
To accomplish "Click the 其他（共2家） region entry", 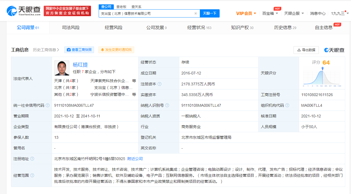I will pos(66,94).
